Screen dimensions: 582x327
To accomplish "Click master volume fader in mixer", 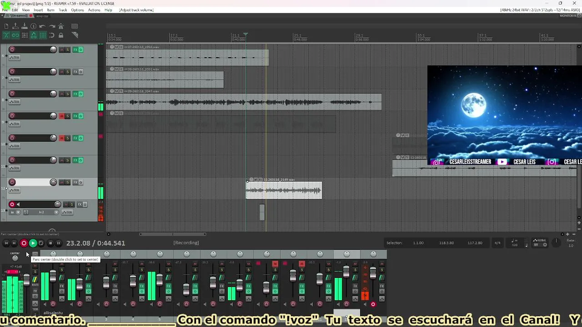I will [x=26, y=281].
